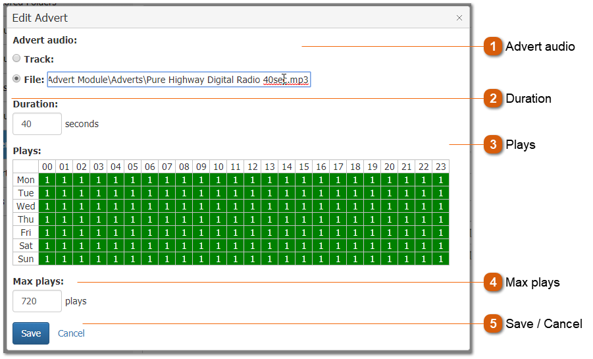Click the Monday 00 plays cell
Image resolution: width=593 pixels, height=359 pixels.
click(47, 180)
